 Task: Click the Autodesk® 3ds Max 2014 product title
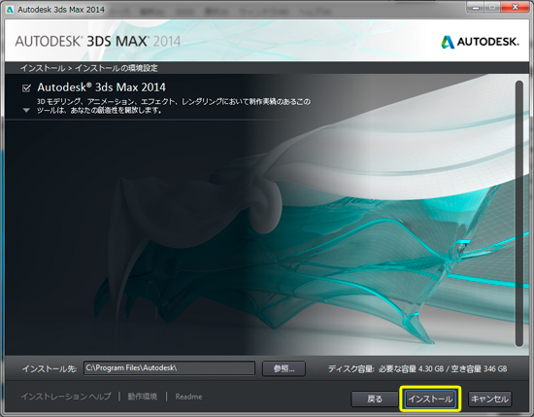102,87
